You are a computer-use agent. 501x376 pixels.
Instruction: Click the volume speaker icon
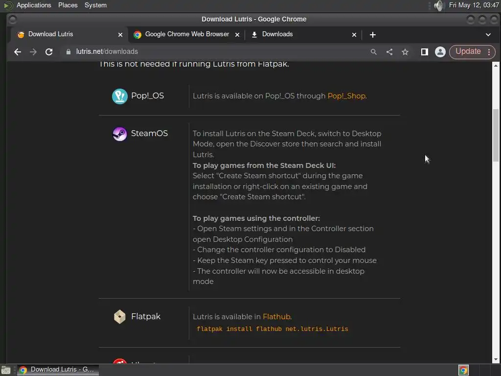coord(439,5)
